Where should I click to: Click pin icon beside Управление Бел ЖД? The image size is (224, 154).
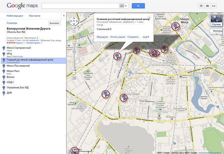(x=4, y=88)
